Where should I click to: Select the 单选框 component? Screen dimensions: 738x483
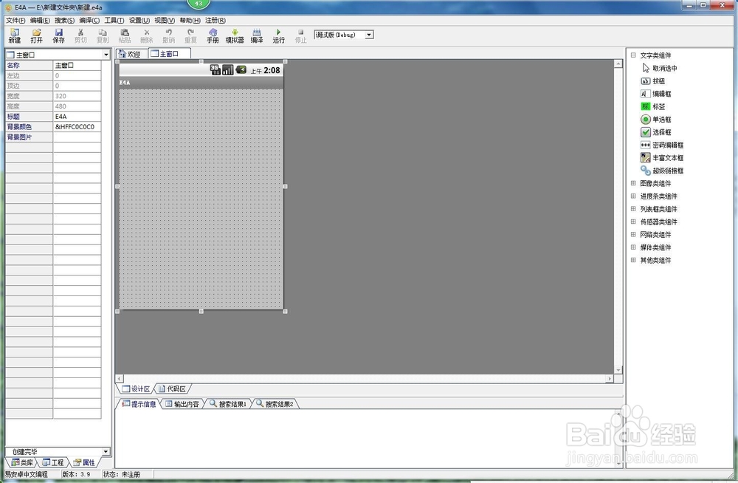[656, 119]
